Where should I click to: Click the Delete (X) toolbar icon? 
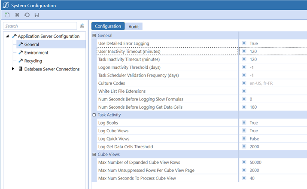(17, 15)
